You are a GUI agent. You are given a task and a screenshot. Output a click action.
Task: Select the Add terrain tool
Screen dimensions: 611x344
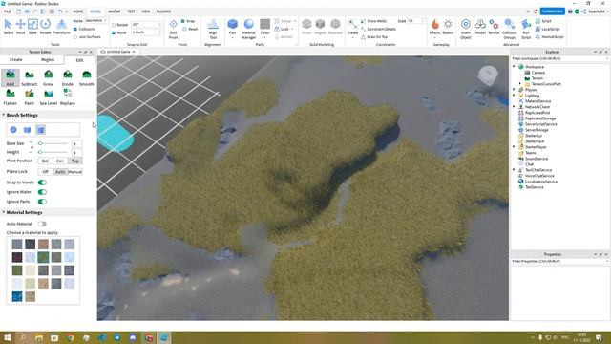(x=11, y=77)
